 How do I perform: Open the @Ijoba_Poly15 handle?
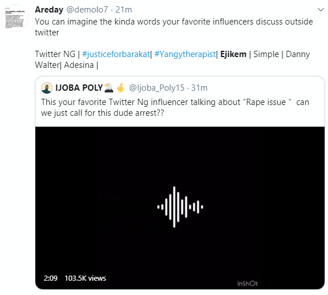click(x=157, y=88)
